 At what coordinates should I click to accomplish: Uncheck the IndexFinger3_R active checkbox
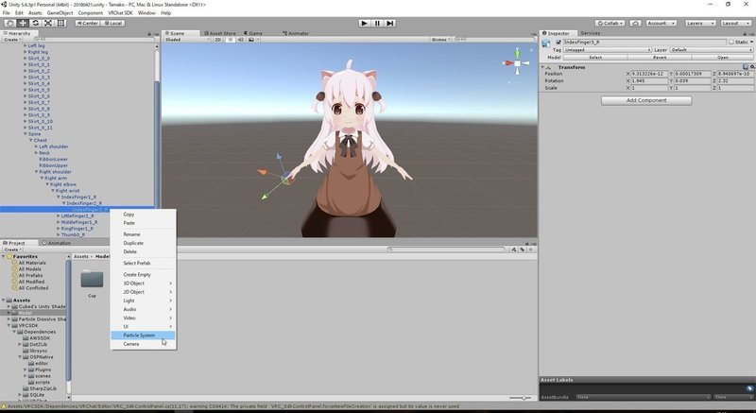(558, 43)
